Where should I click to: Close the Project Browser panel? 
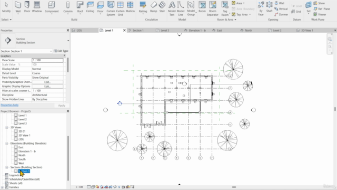(68, 111)
